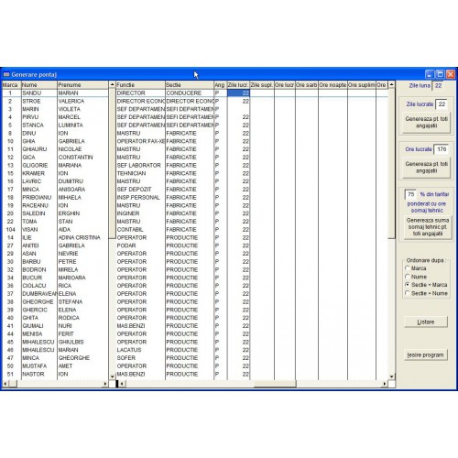Select SANDU in the Nume column
Viewport: 458px width, 458px height.
39,93
